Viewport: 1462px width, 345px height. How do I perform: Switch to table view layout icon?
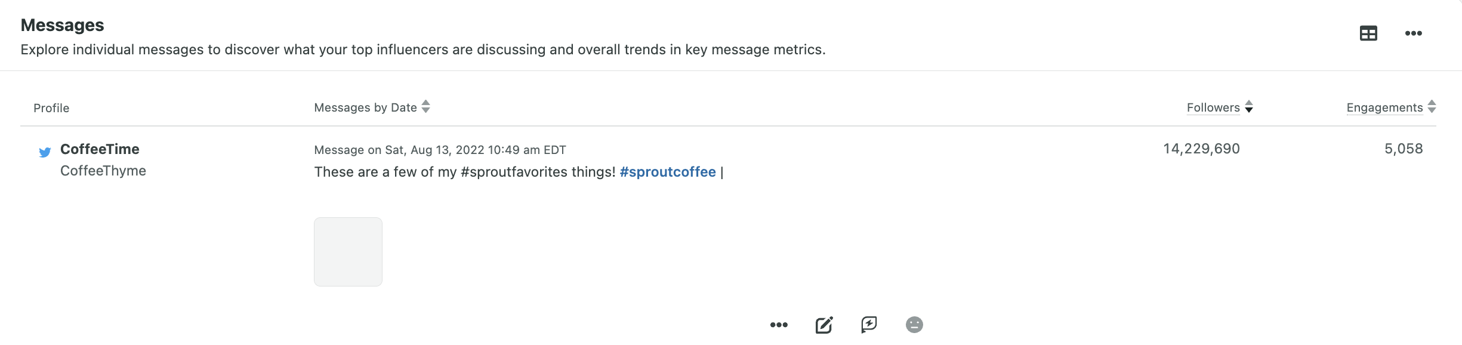click(1368, 33)
